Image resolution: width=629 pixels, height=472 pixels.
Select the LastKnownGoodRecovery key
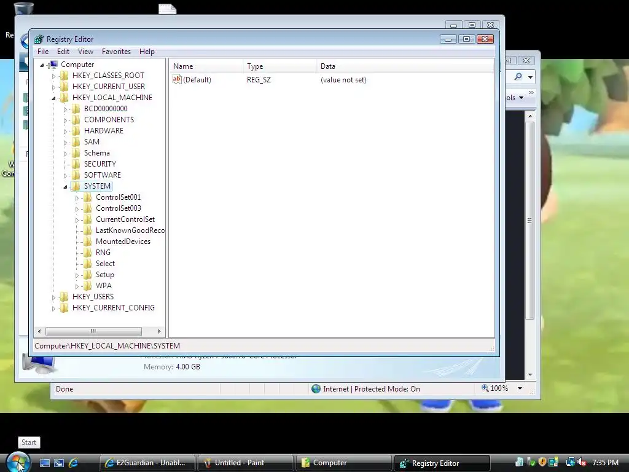(130, 230)
